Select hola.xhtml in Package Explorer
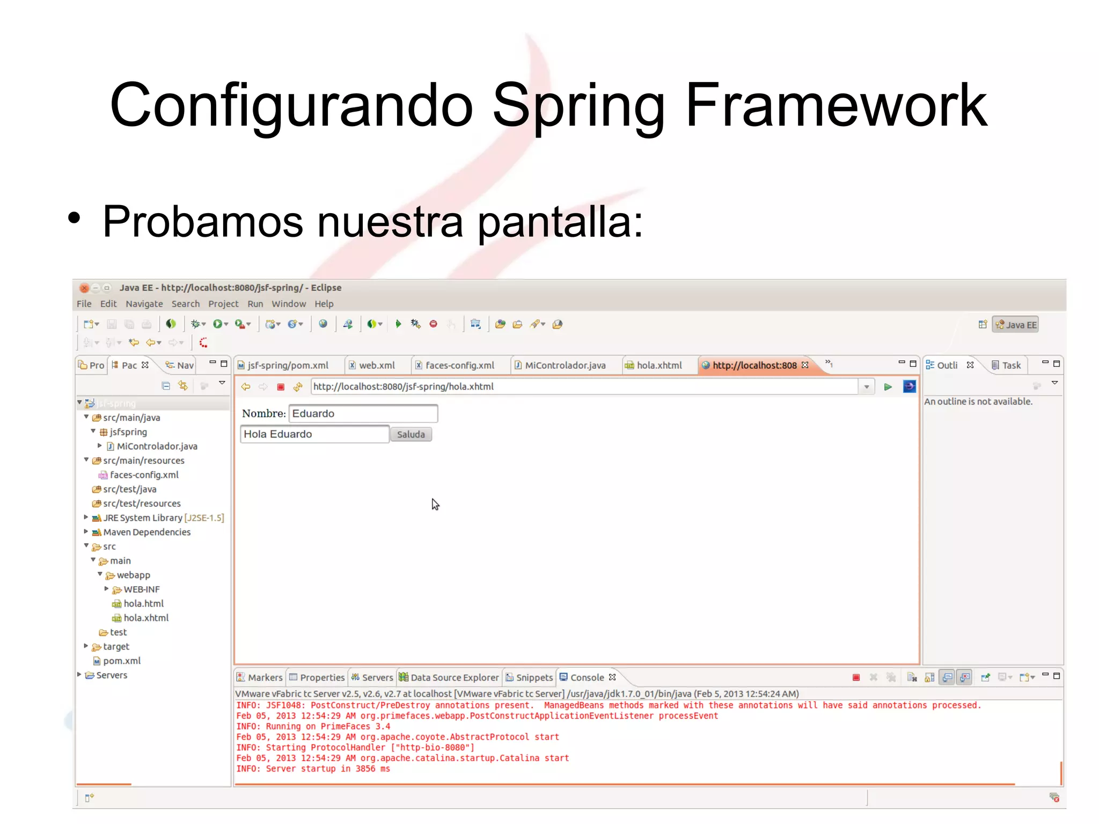The height and width of the screenshot is (824, 1099). 140,618
